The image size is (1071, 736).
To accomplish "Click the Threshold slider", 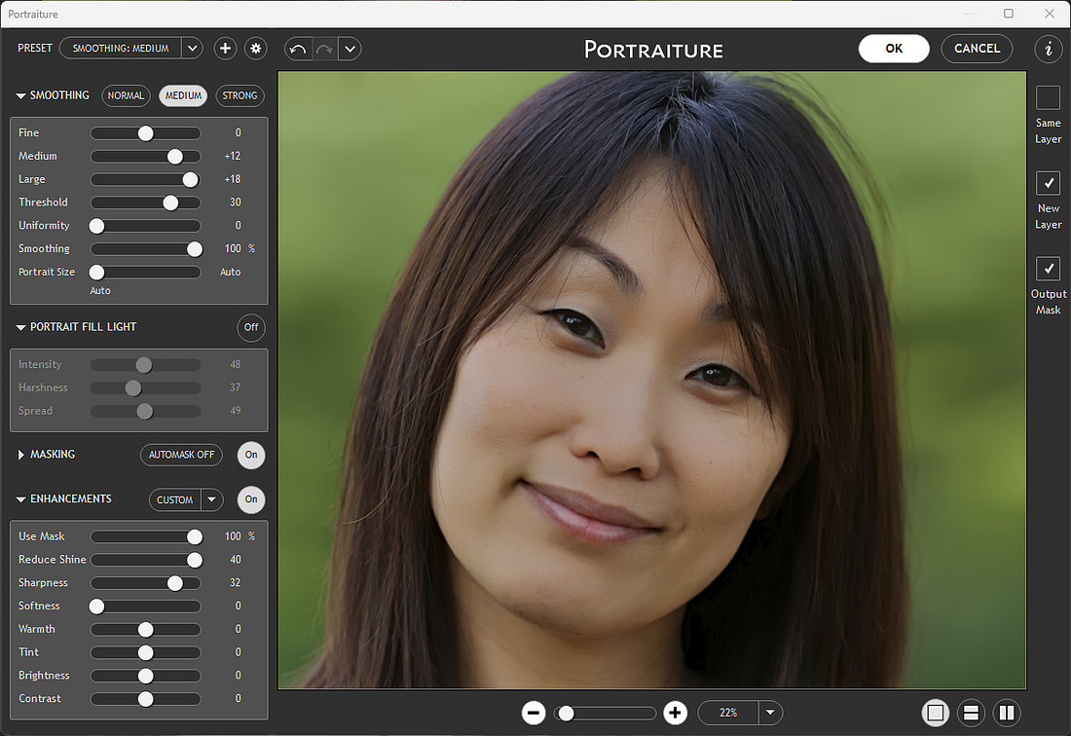I will click(x=145, y=202).
